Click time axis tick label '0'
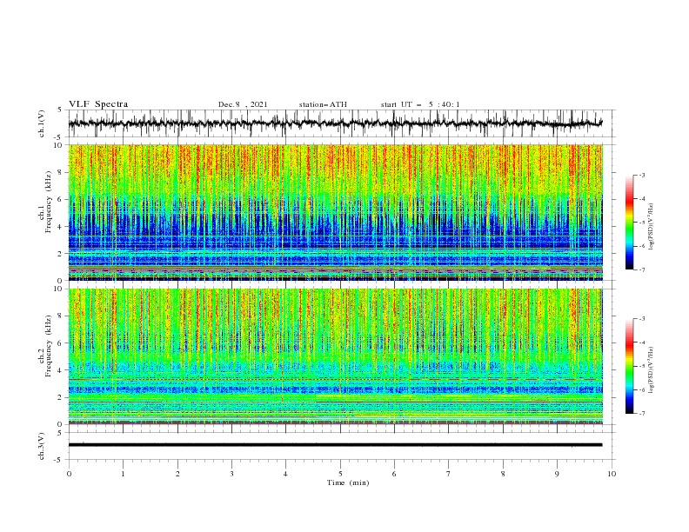 [x=69, y=474]
